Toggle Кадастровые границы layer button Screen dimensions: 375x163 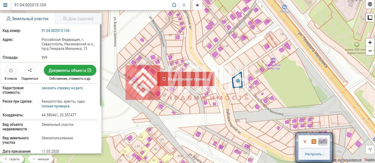(186, 79)
